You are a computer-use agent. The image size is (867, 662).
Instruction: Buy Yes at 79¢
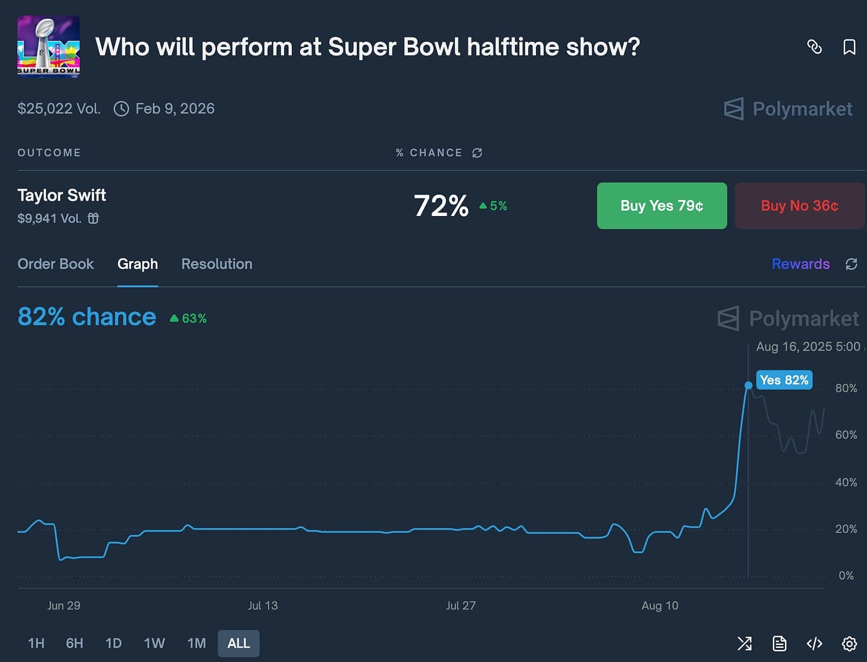pyautogui.click(x=662, y=205)
